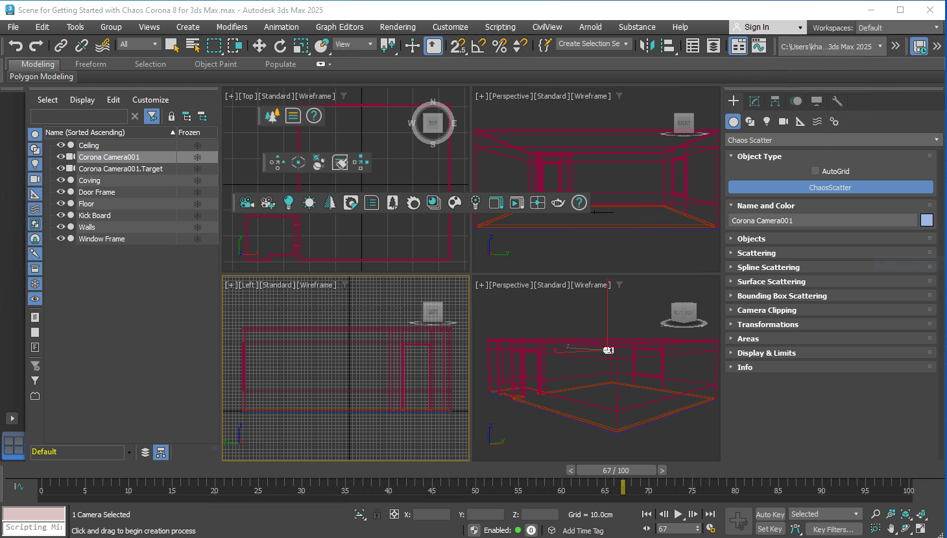Open Key Filters settings
The width and height of the screenshot is (947, 538).
point(834,529)
